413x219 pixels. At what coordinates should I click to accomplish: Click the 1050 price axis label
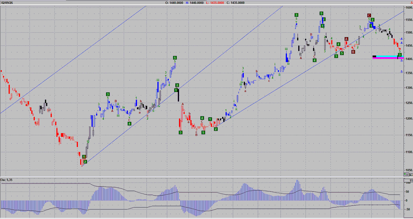click(409, 170)
